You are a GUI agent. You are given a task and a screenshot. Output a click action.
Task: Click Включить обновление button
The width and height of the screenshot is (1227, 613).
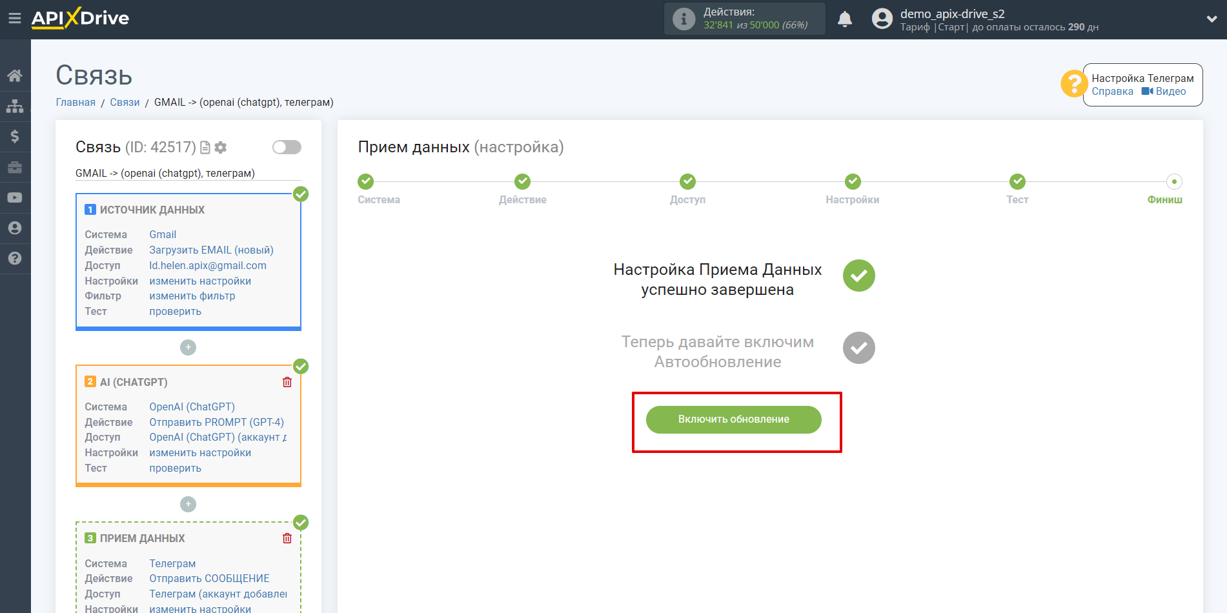pos(733,419)
